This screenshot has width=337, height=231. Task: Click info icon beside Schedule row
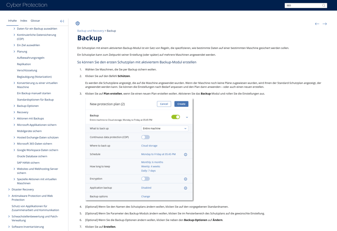click(185, 155)
